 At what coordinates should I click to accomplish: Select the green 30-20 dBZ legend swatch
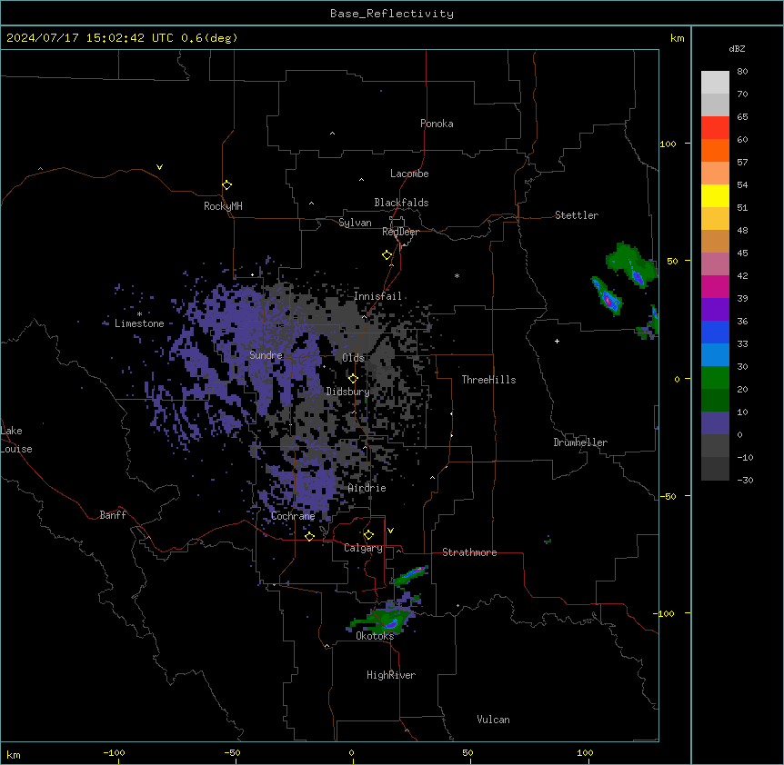point(715,378)
